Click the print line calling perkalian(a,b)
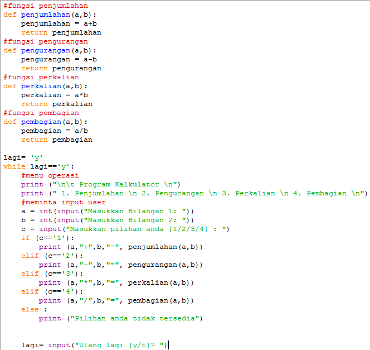 point(116,283)
